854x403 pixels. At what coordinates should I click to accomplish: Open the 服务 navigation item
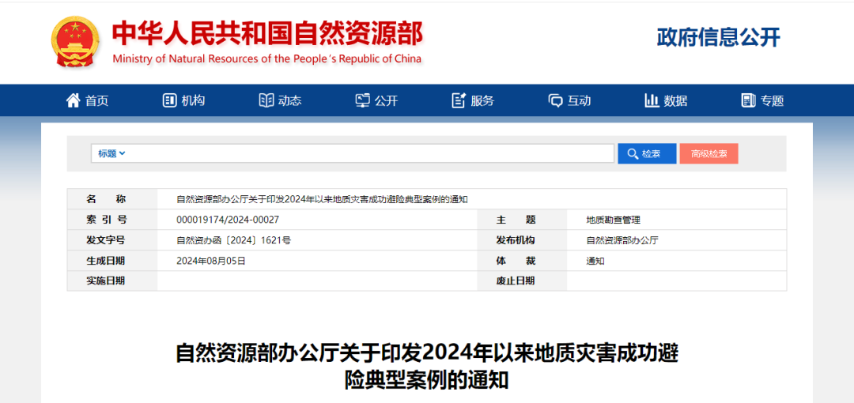click(x=482, y=101)
